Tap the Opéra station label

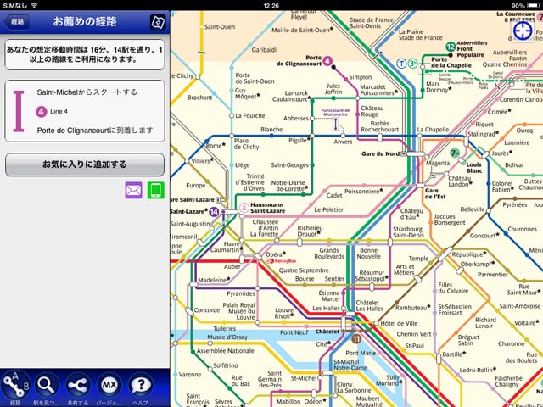275,254
